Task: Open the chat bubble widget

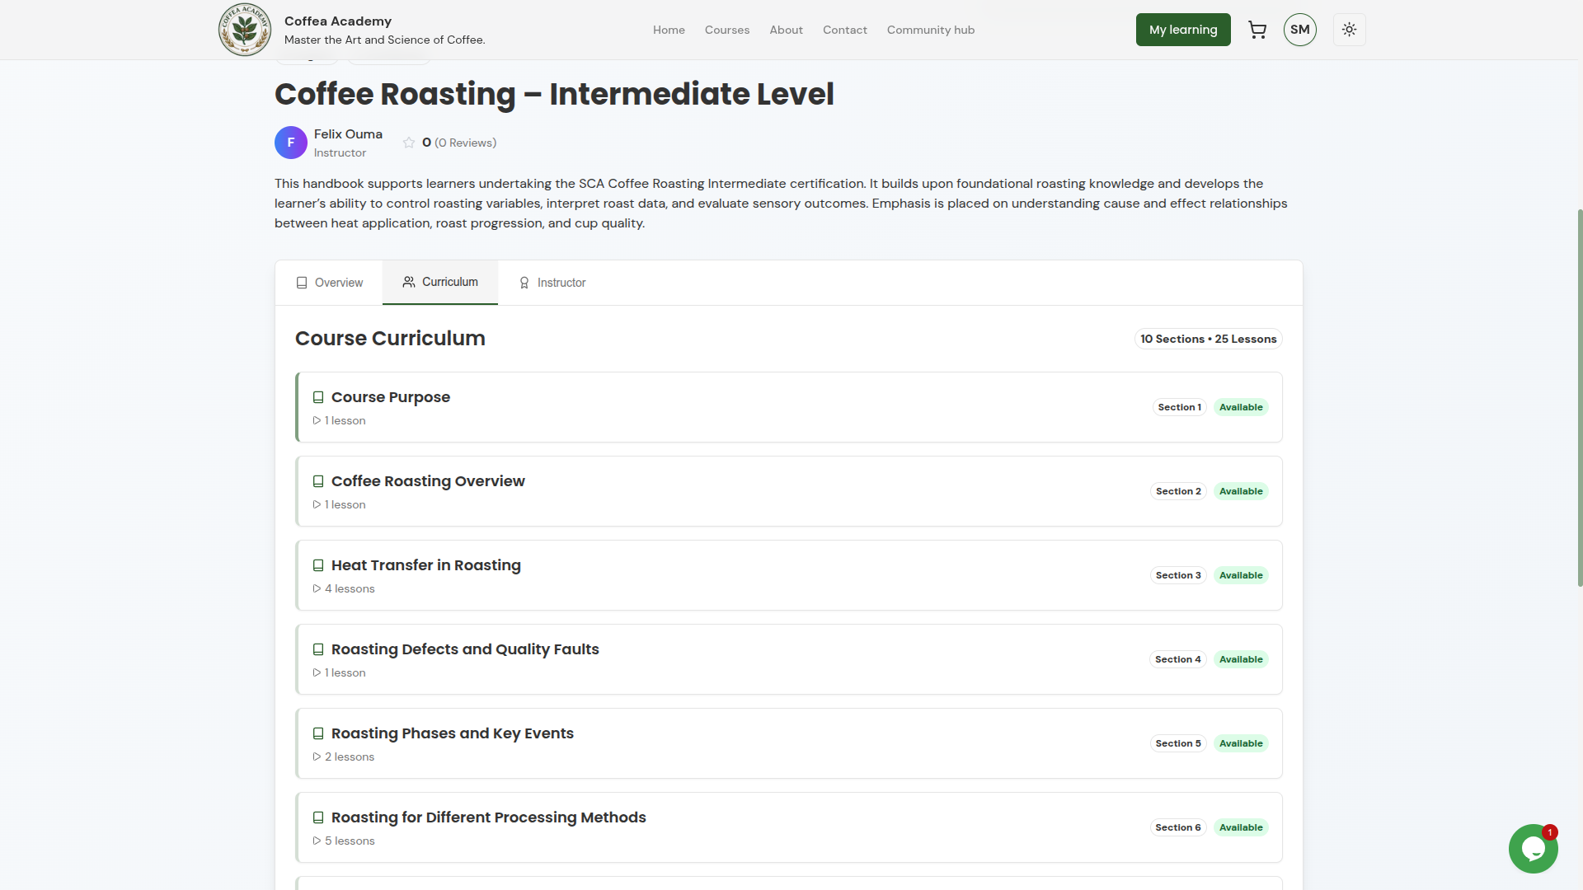Action: pos(1533,848)
